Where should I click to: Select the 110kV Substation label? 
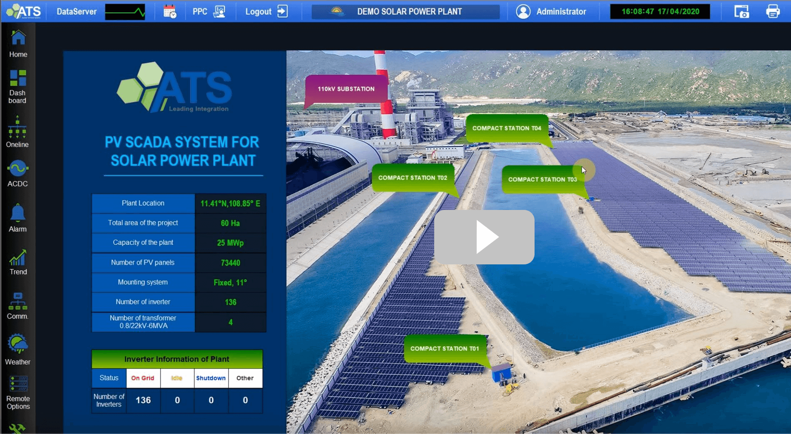(346, 89)
